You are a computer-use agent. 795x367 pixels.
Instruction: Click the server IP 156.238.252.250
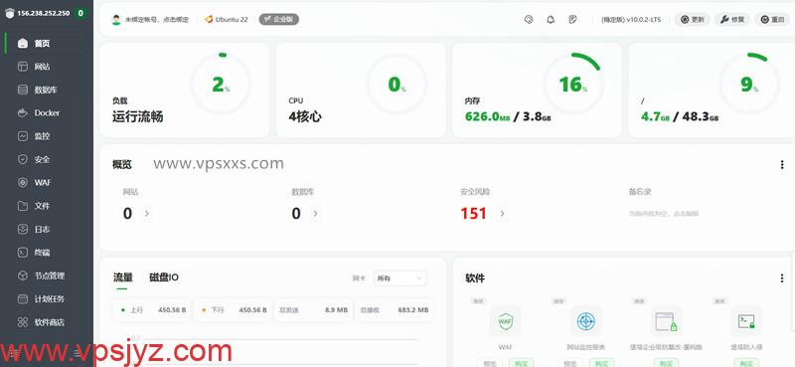pos(43,13)
